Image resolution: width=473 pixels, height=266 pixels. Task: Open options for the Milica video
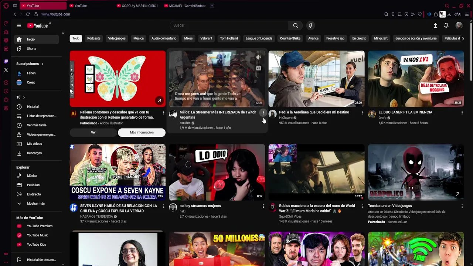pos(263,112)
